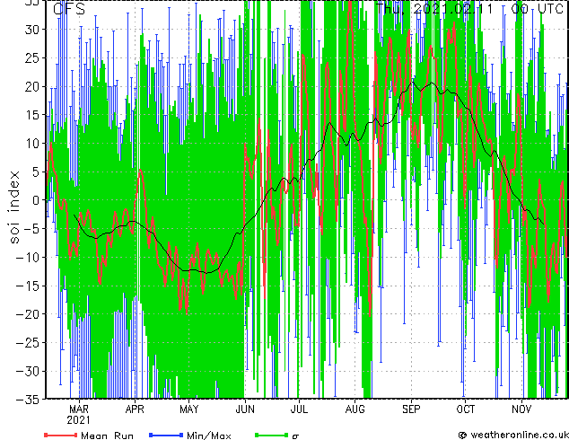The width and height of the screenshot is (569, 440).
Task: Select the MAY month label
Action: 189,409
